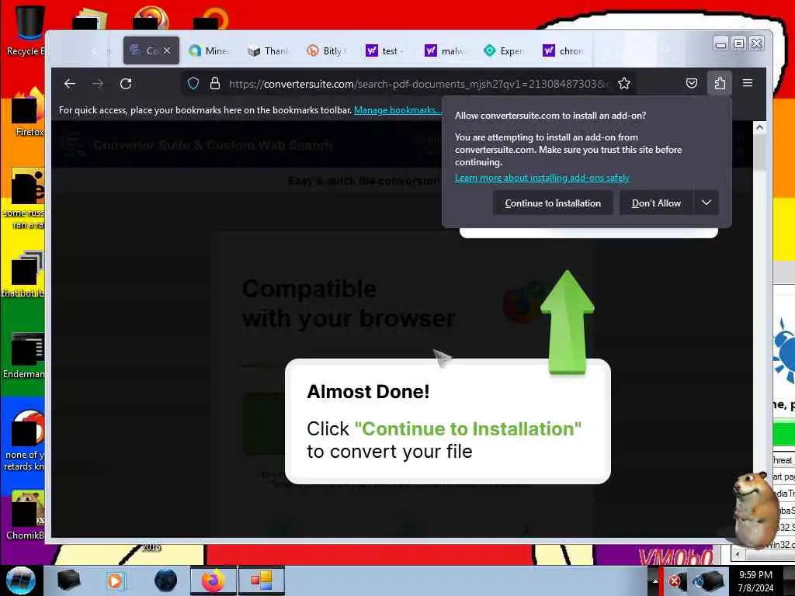The width and height of the screenshot is (795, 596).
Task: Click the Continue to Installation button
Action: pos(553,203)
